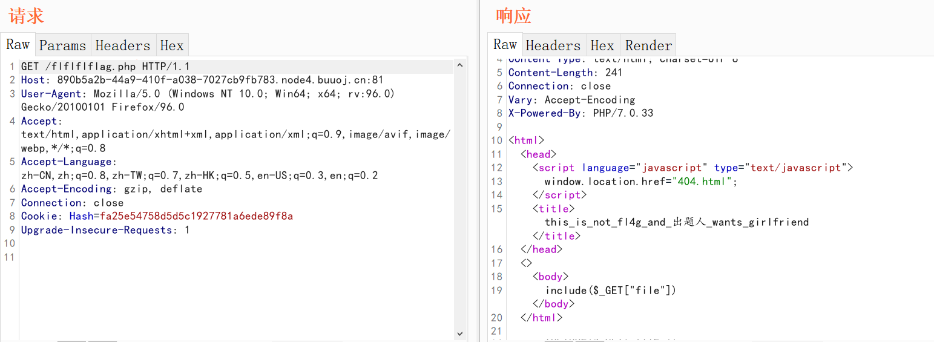Open the request Params tab

pos(62,45)
